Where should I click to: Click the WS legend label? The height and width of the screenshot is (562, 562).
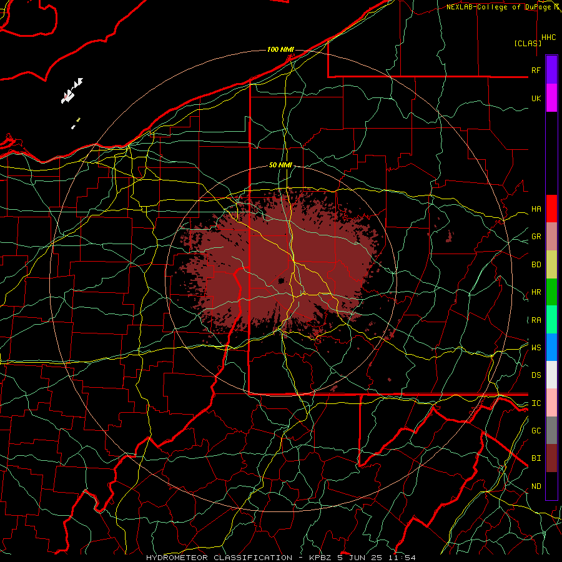click(536, 347)
